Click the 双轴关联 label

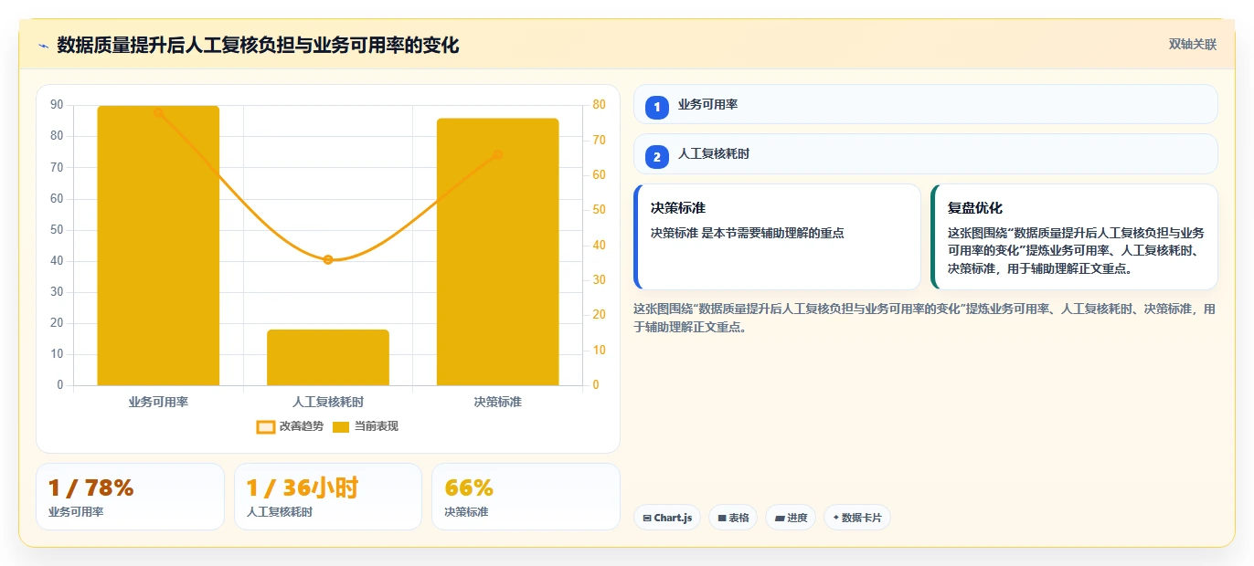click(x=1193, y=44)
